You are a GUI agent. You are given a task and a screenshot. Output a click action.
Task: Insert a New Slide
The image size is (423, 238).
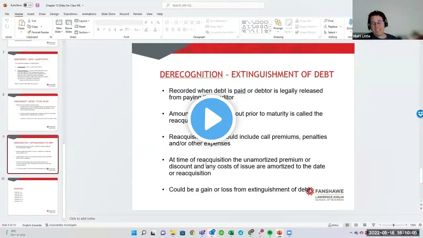(59, 26)
